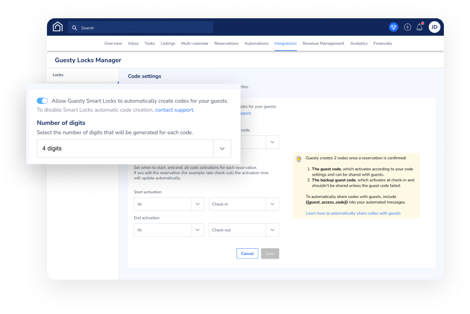
Task: Open the Inbox tab
Action: [133, 43]
